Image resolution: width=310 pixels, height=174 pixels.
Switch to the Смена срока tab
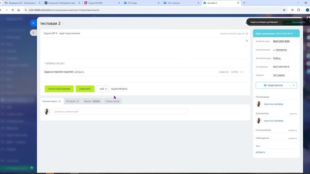click(x=112, y=101)
